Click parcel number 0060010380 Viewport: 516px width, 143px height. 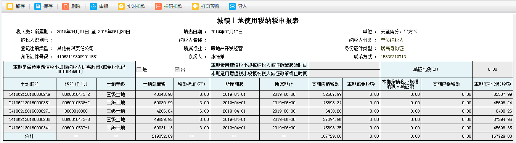(x=76, y=111)
